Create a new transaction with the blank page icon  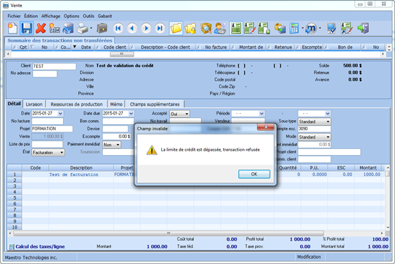[x=12, y=28]
